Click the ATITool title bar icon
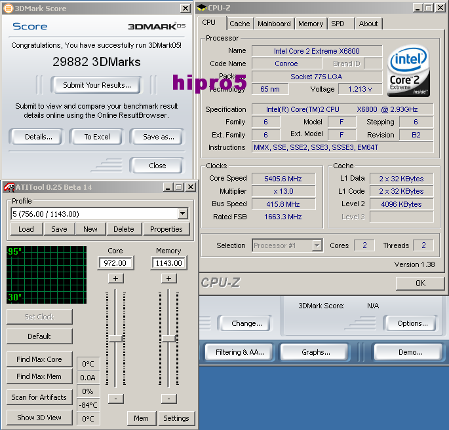The image size is (449, 430). (9, 187)
